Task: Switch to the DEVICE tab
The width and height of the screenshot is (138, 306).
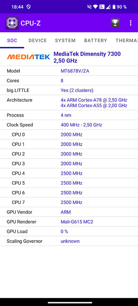Action: (38, 41)
